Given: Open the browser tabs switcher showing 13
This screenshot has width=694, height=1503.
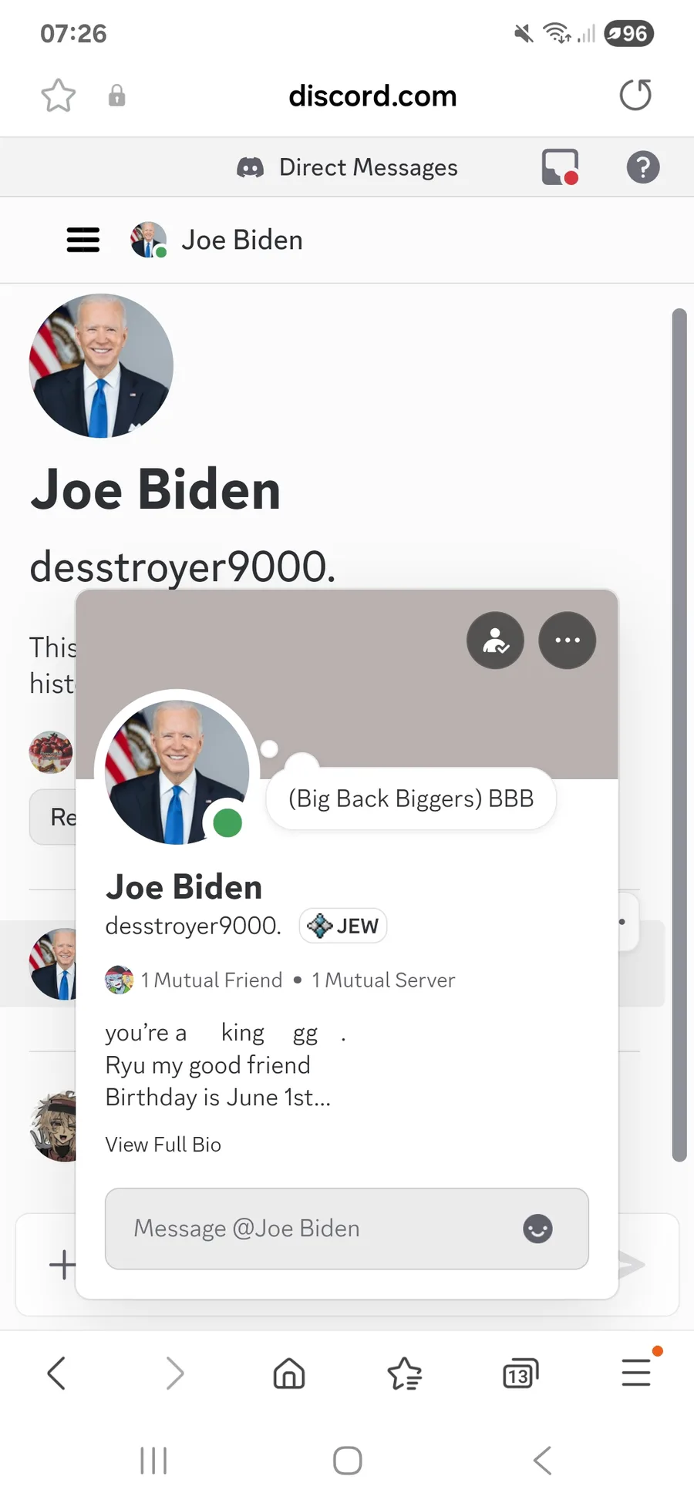Looking at the screenshot, I should click(x=520, y=1373).
